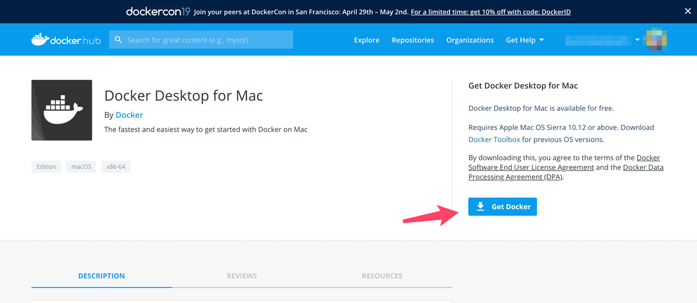Click the x86-64 tag
Viewport: 697px width, 303px height.
[116, 167]
